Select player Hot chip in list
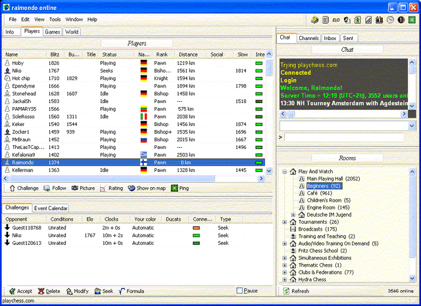421x306 pixels. (134, 79)
